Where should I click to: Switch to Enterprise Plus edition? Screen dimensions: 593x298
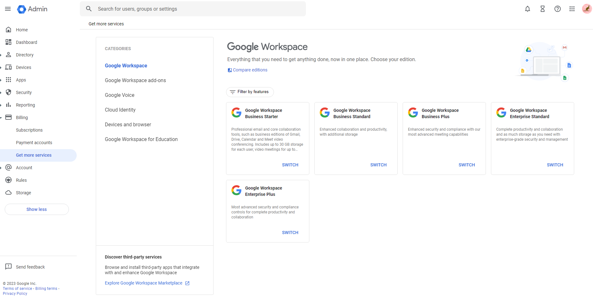click(290, 233)
